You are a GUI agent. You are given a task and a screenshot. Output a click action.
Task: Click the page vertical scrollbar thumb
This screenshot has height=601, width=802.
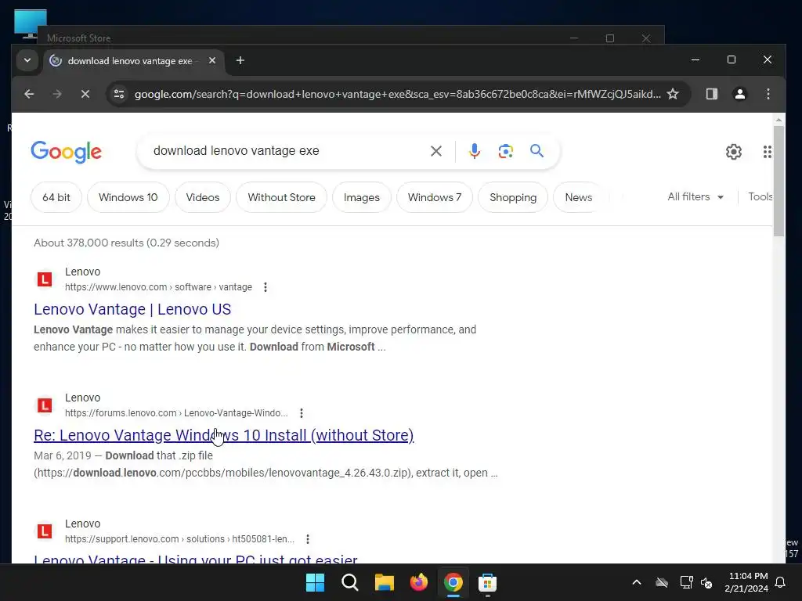[x=779, y=181]
